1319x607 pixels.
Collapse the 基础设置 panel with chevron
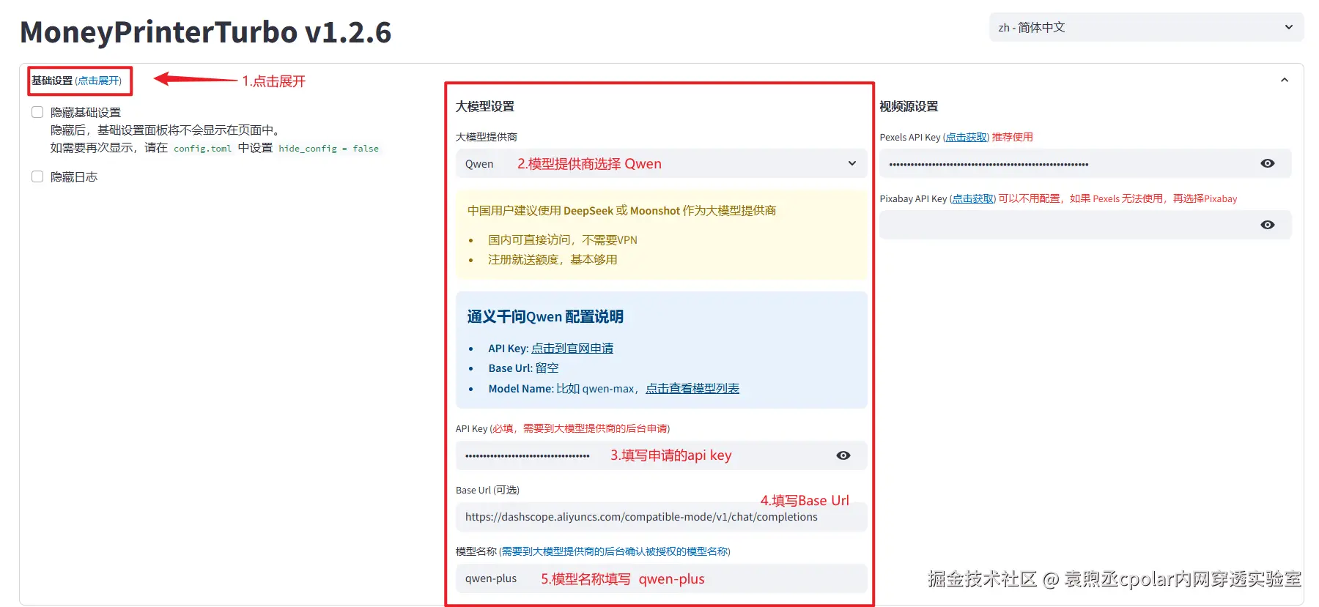(1285, 81)
